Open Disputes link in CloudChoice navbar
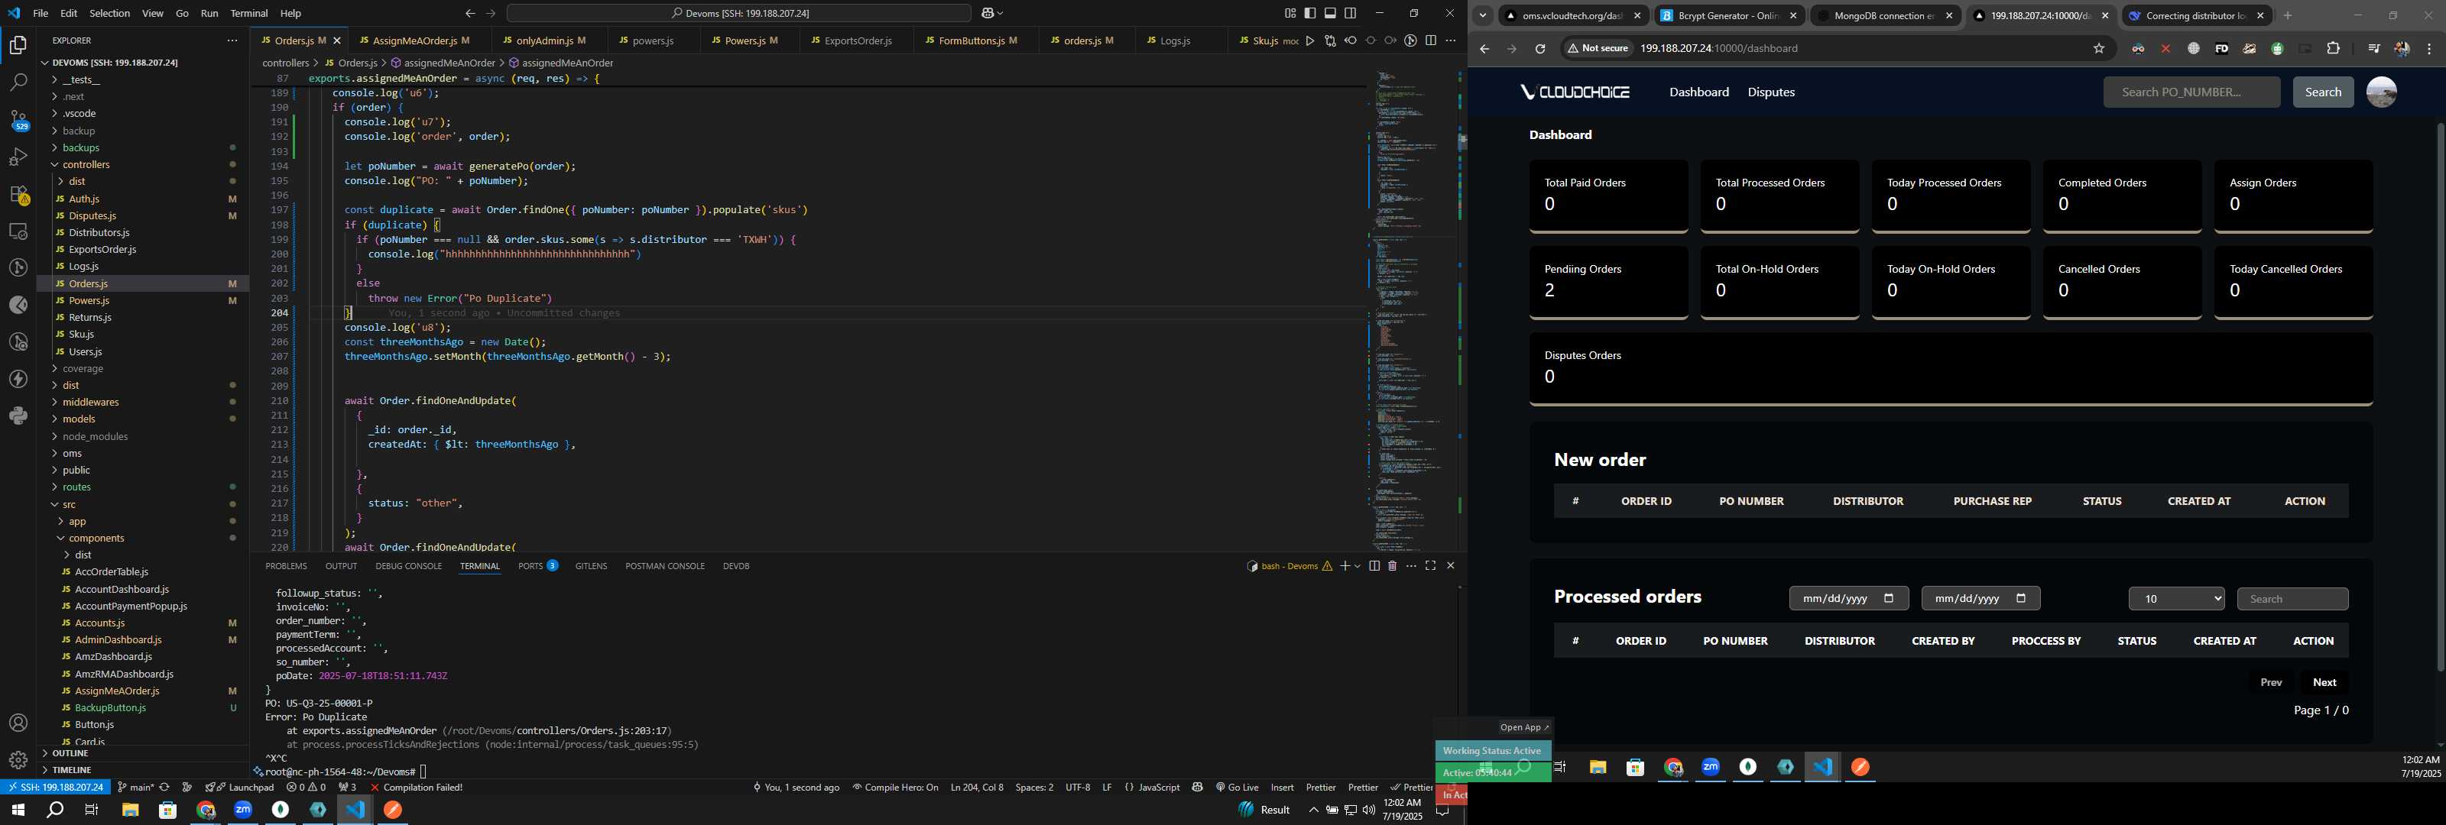 [x=1771, y=92]
